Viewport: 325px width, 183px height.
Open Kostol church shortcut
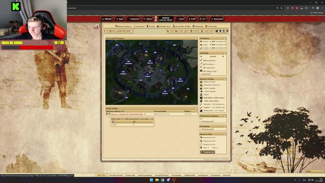[x=151, y=26]
